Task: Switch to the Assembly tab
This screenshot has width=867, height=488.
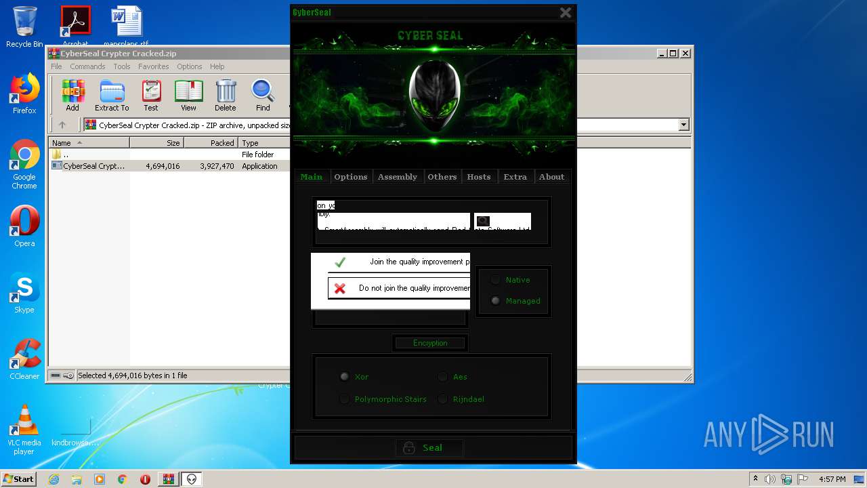Action: (x=398, y=177)
